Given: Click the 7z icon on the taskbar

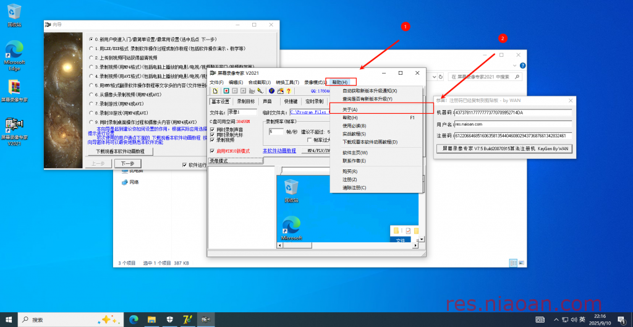Looking at the screenshot, I should pos(187,320).
